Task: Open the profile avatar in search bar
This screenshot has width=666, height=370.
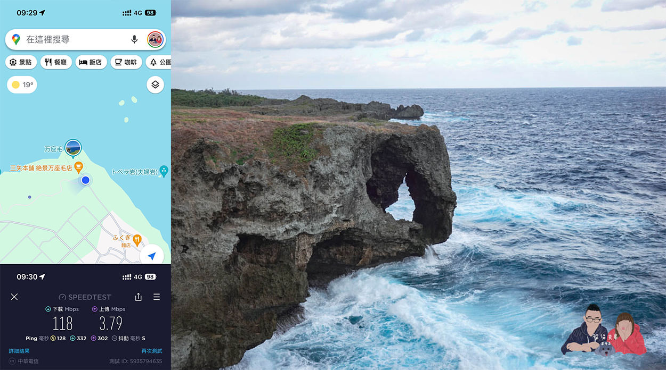Action: coord(155,39)
